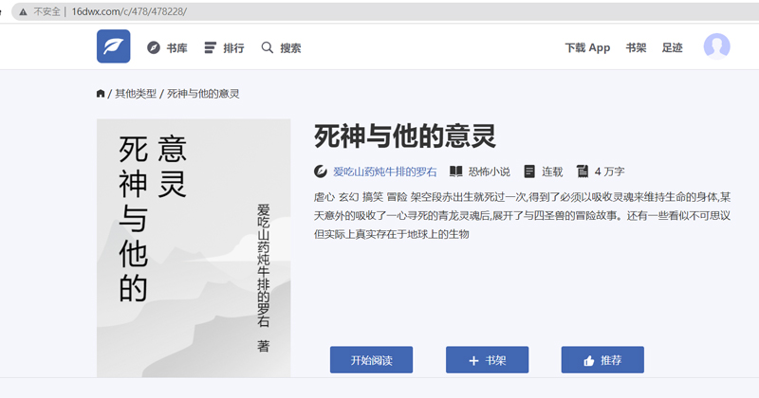Click the book title 死神与他的意灵 heading
The width and height of the screenshot is (759, 398).
(x=405, y=136)
